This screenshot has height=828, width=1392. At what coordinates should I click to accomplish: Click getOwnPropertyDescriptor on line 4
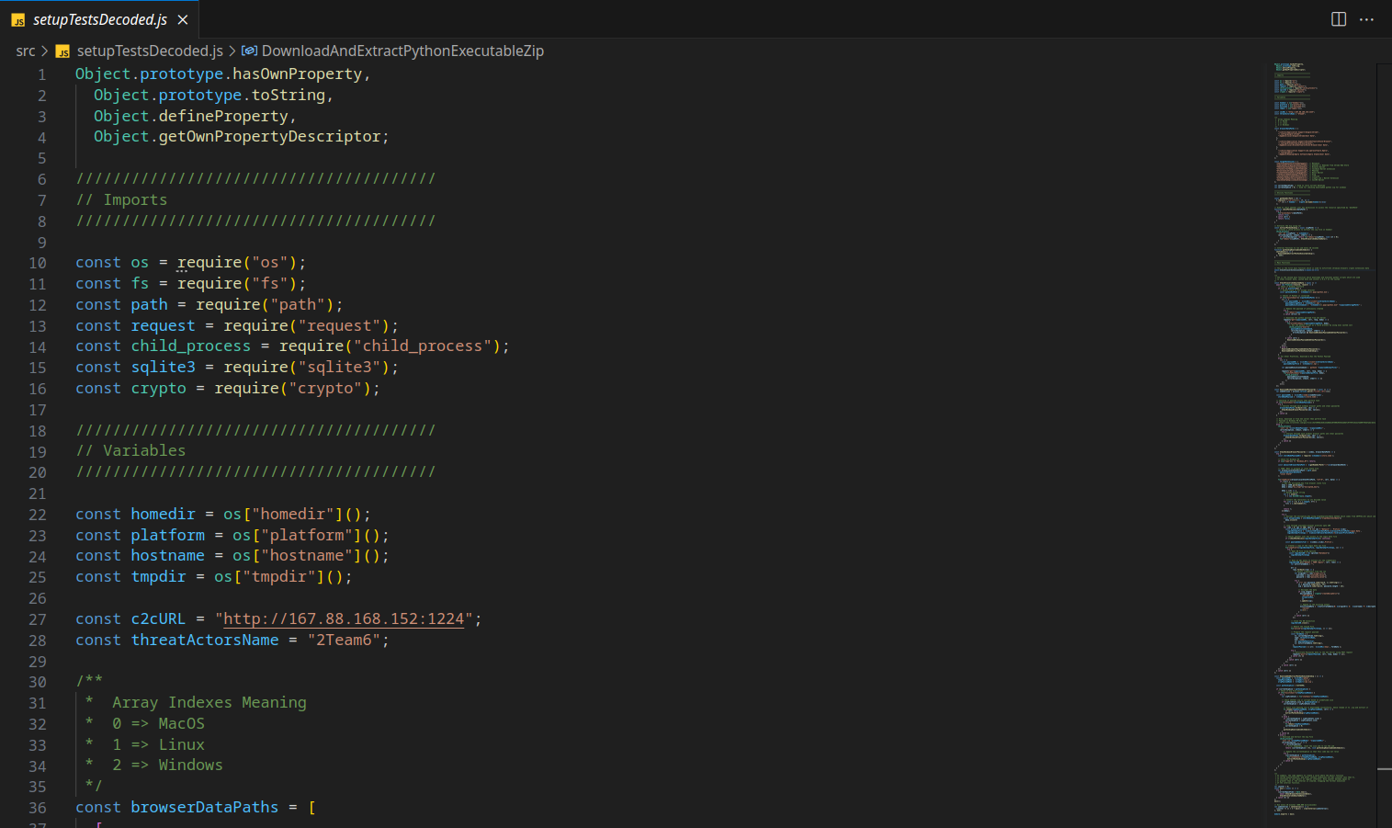269,137
